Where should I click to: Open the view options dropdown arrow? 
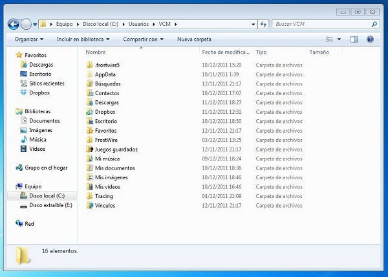339,39
